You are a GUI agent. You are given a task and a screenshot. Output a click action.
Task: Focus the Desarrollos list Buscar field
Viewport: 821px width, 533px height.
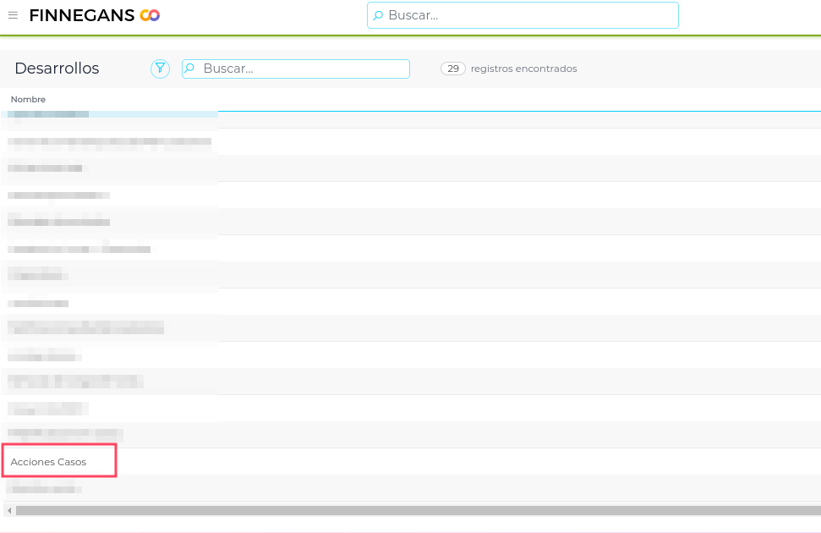tap(296, 69)
